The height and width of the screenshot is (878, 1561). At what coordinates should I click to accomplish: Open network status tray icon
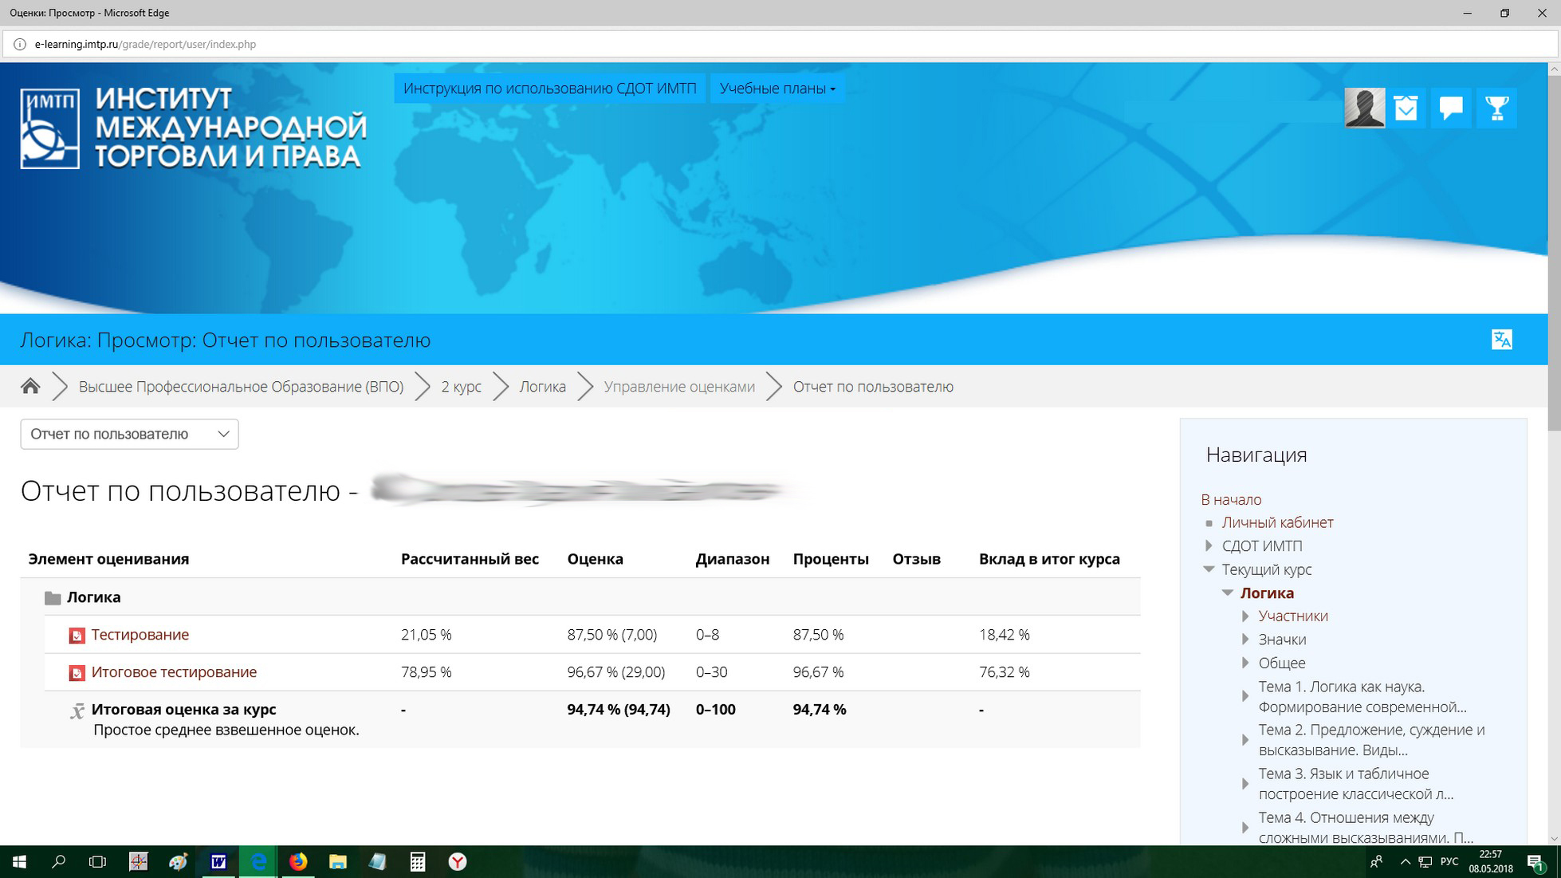click(1425, 862)
